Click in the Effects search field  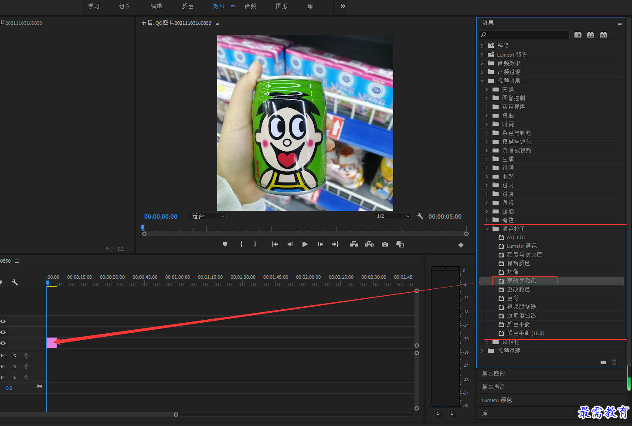[x=524, y=35]
